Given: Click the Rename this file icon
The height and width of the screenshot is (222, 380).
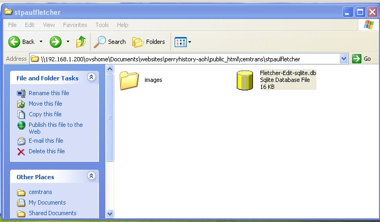Looking at the screenshot, I should pos(21,93).
